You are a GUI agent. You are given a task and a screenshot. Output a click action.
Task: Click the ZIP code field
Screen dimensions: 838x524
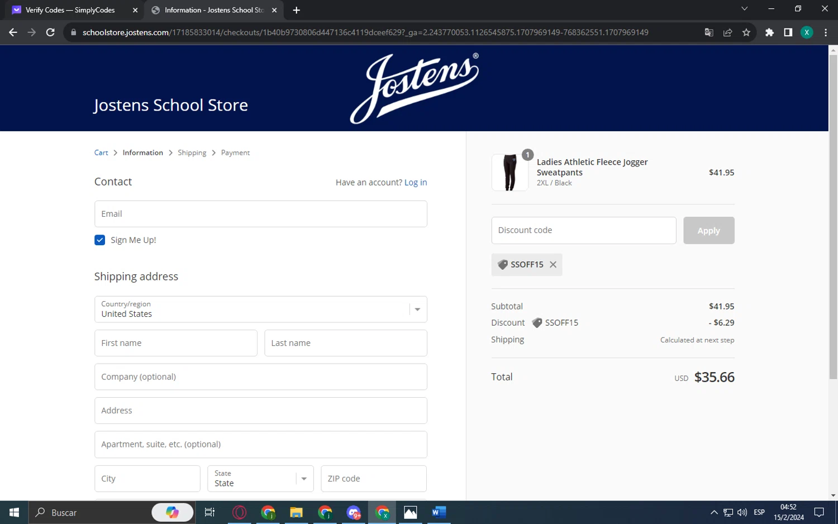pyautogui.click(x=374, y=479)
